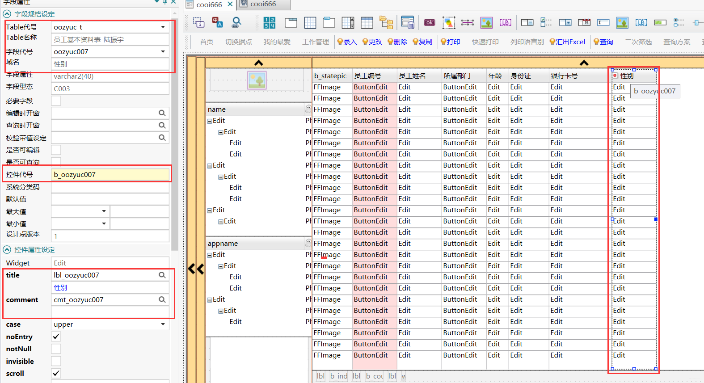704x383 pixels.
Task: Open lookup for 校验带值设定 field
Action: tap(162, 138)
